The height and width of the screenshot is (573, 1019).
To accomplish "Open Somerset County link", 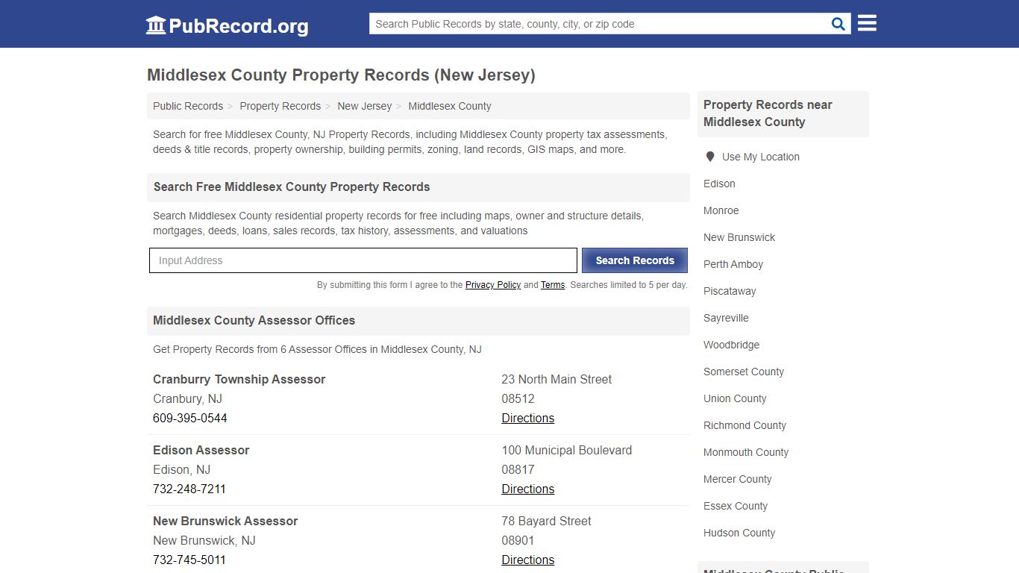I will [744, 372].
